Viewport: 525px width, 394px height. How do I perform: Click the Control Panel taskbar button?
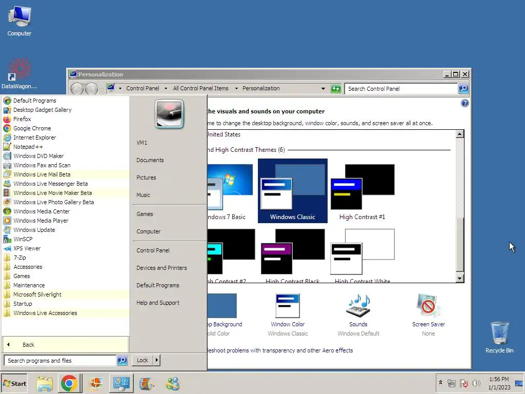tap(121, 383)
